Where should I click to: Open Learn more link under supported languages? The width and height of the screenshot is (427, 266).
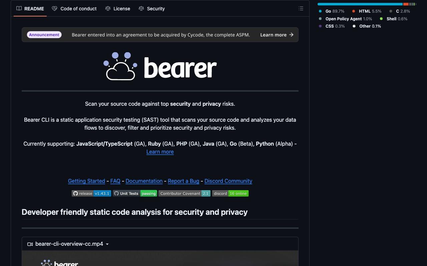point(160,152)
